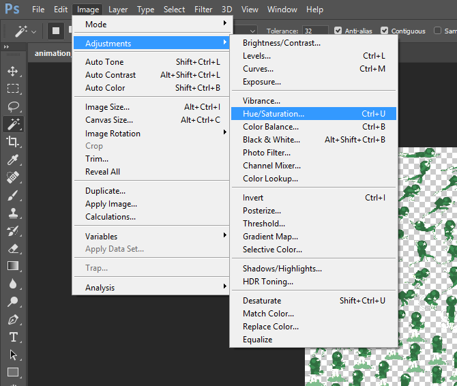The image size is (457, 386).
Task: Choose Vibrance adjustment
Action: pos(314,101)
